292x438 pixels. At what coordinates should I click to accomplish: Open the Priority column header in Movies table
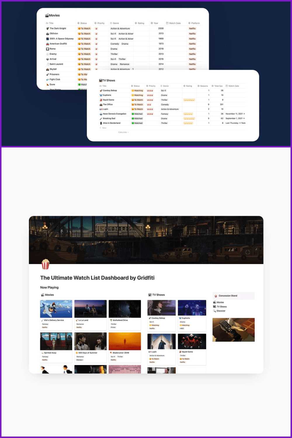[x=99, y=23]
